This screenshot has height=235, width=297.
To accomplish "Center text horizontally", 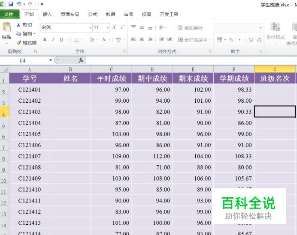I will [142, 39].
